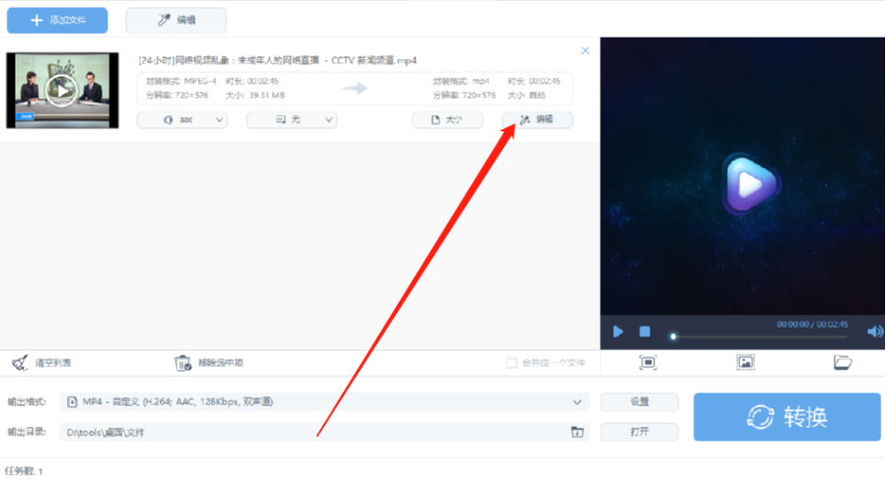The height and width of the screenshot is (489, 887).
Task: Open the snapshot folder icon
Action: click(x=843, y=363)
